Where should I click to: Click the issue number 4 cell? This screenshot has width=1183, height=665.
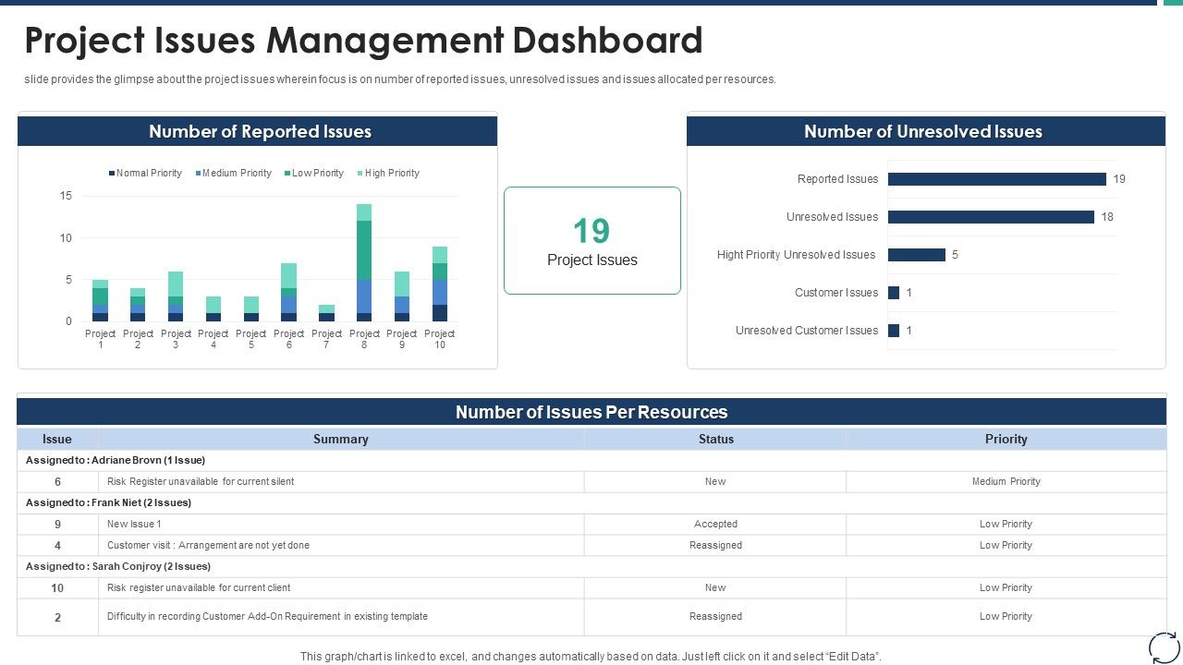pyautogui.click(x=57, y=545)
